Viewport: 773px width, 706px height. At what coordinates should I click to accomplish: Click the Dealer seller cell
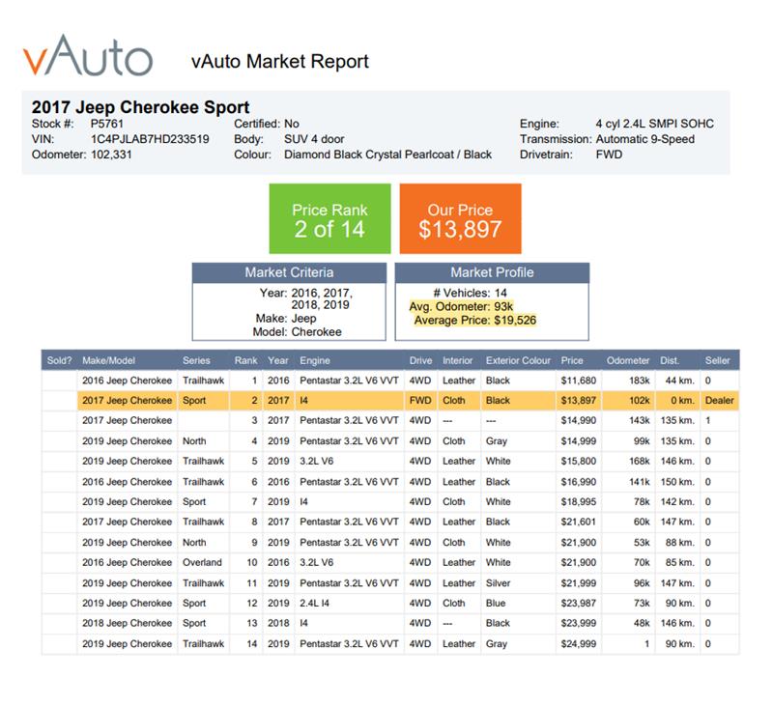pos(719,400)
